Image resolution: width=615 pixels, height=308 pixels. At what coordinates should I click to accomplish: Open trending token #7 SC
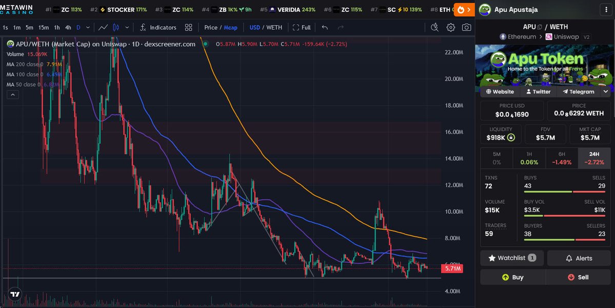pyautogui.click(x=396, y=9)
